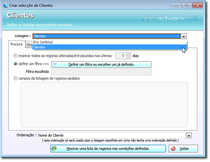
Task: Click the days number field showing 5
Action: (x=121, y=56)
